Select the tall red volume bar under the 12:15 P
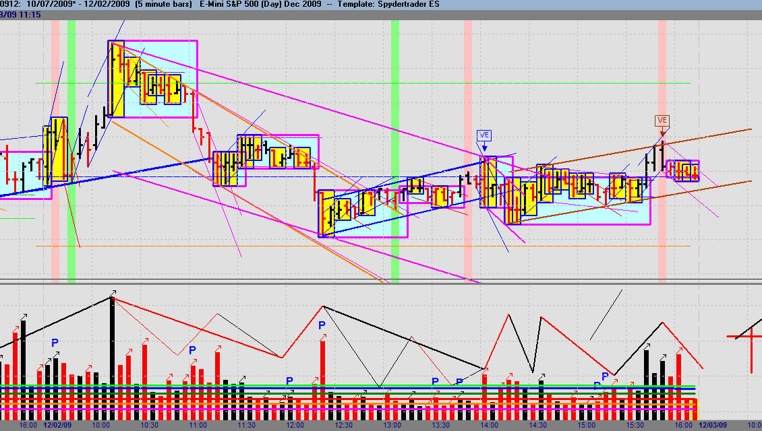Image resolution: width=762 pixels, height=431 pixels. point(323,380)
